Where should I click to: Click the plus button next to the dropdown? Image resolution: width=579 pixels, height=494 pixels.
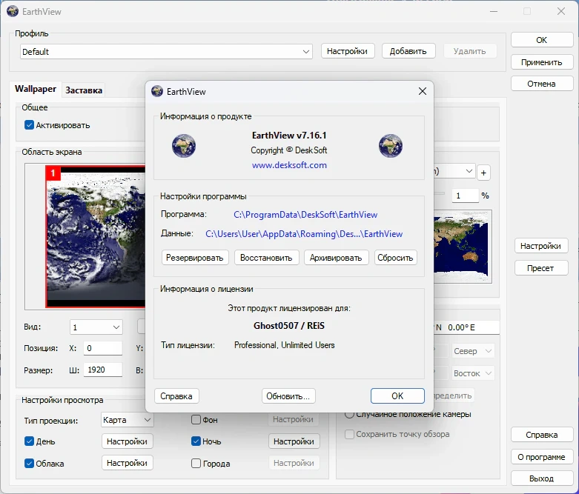[x=483, y=173]
